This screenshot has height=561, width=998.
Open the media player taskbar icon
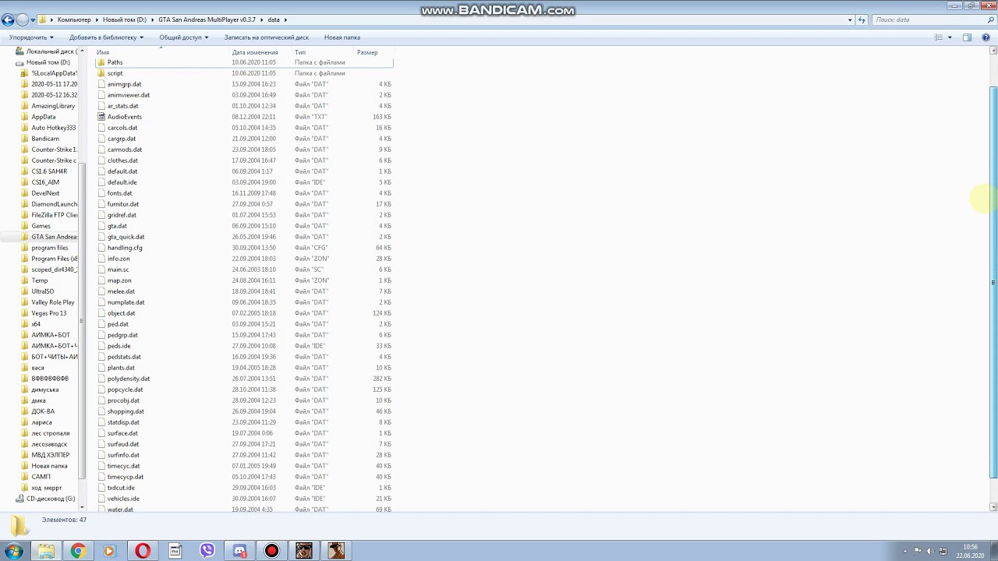tap(109, 551)
